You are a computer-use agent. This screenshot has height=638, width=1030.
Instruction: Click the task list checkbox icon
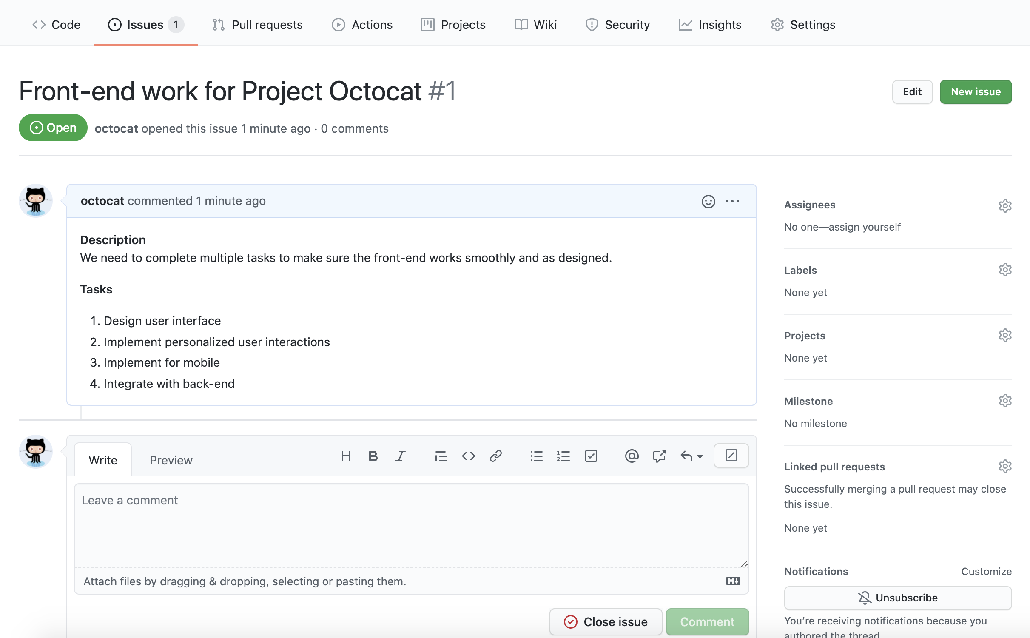[x=590, y=456]
